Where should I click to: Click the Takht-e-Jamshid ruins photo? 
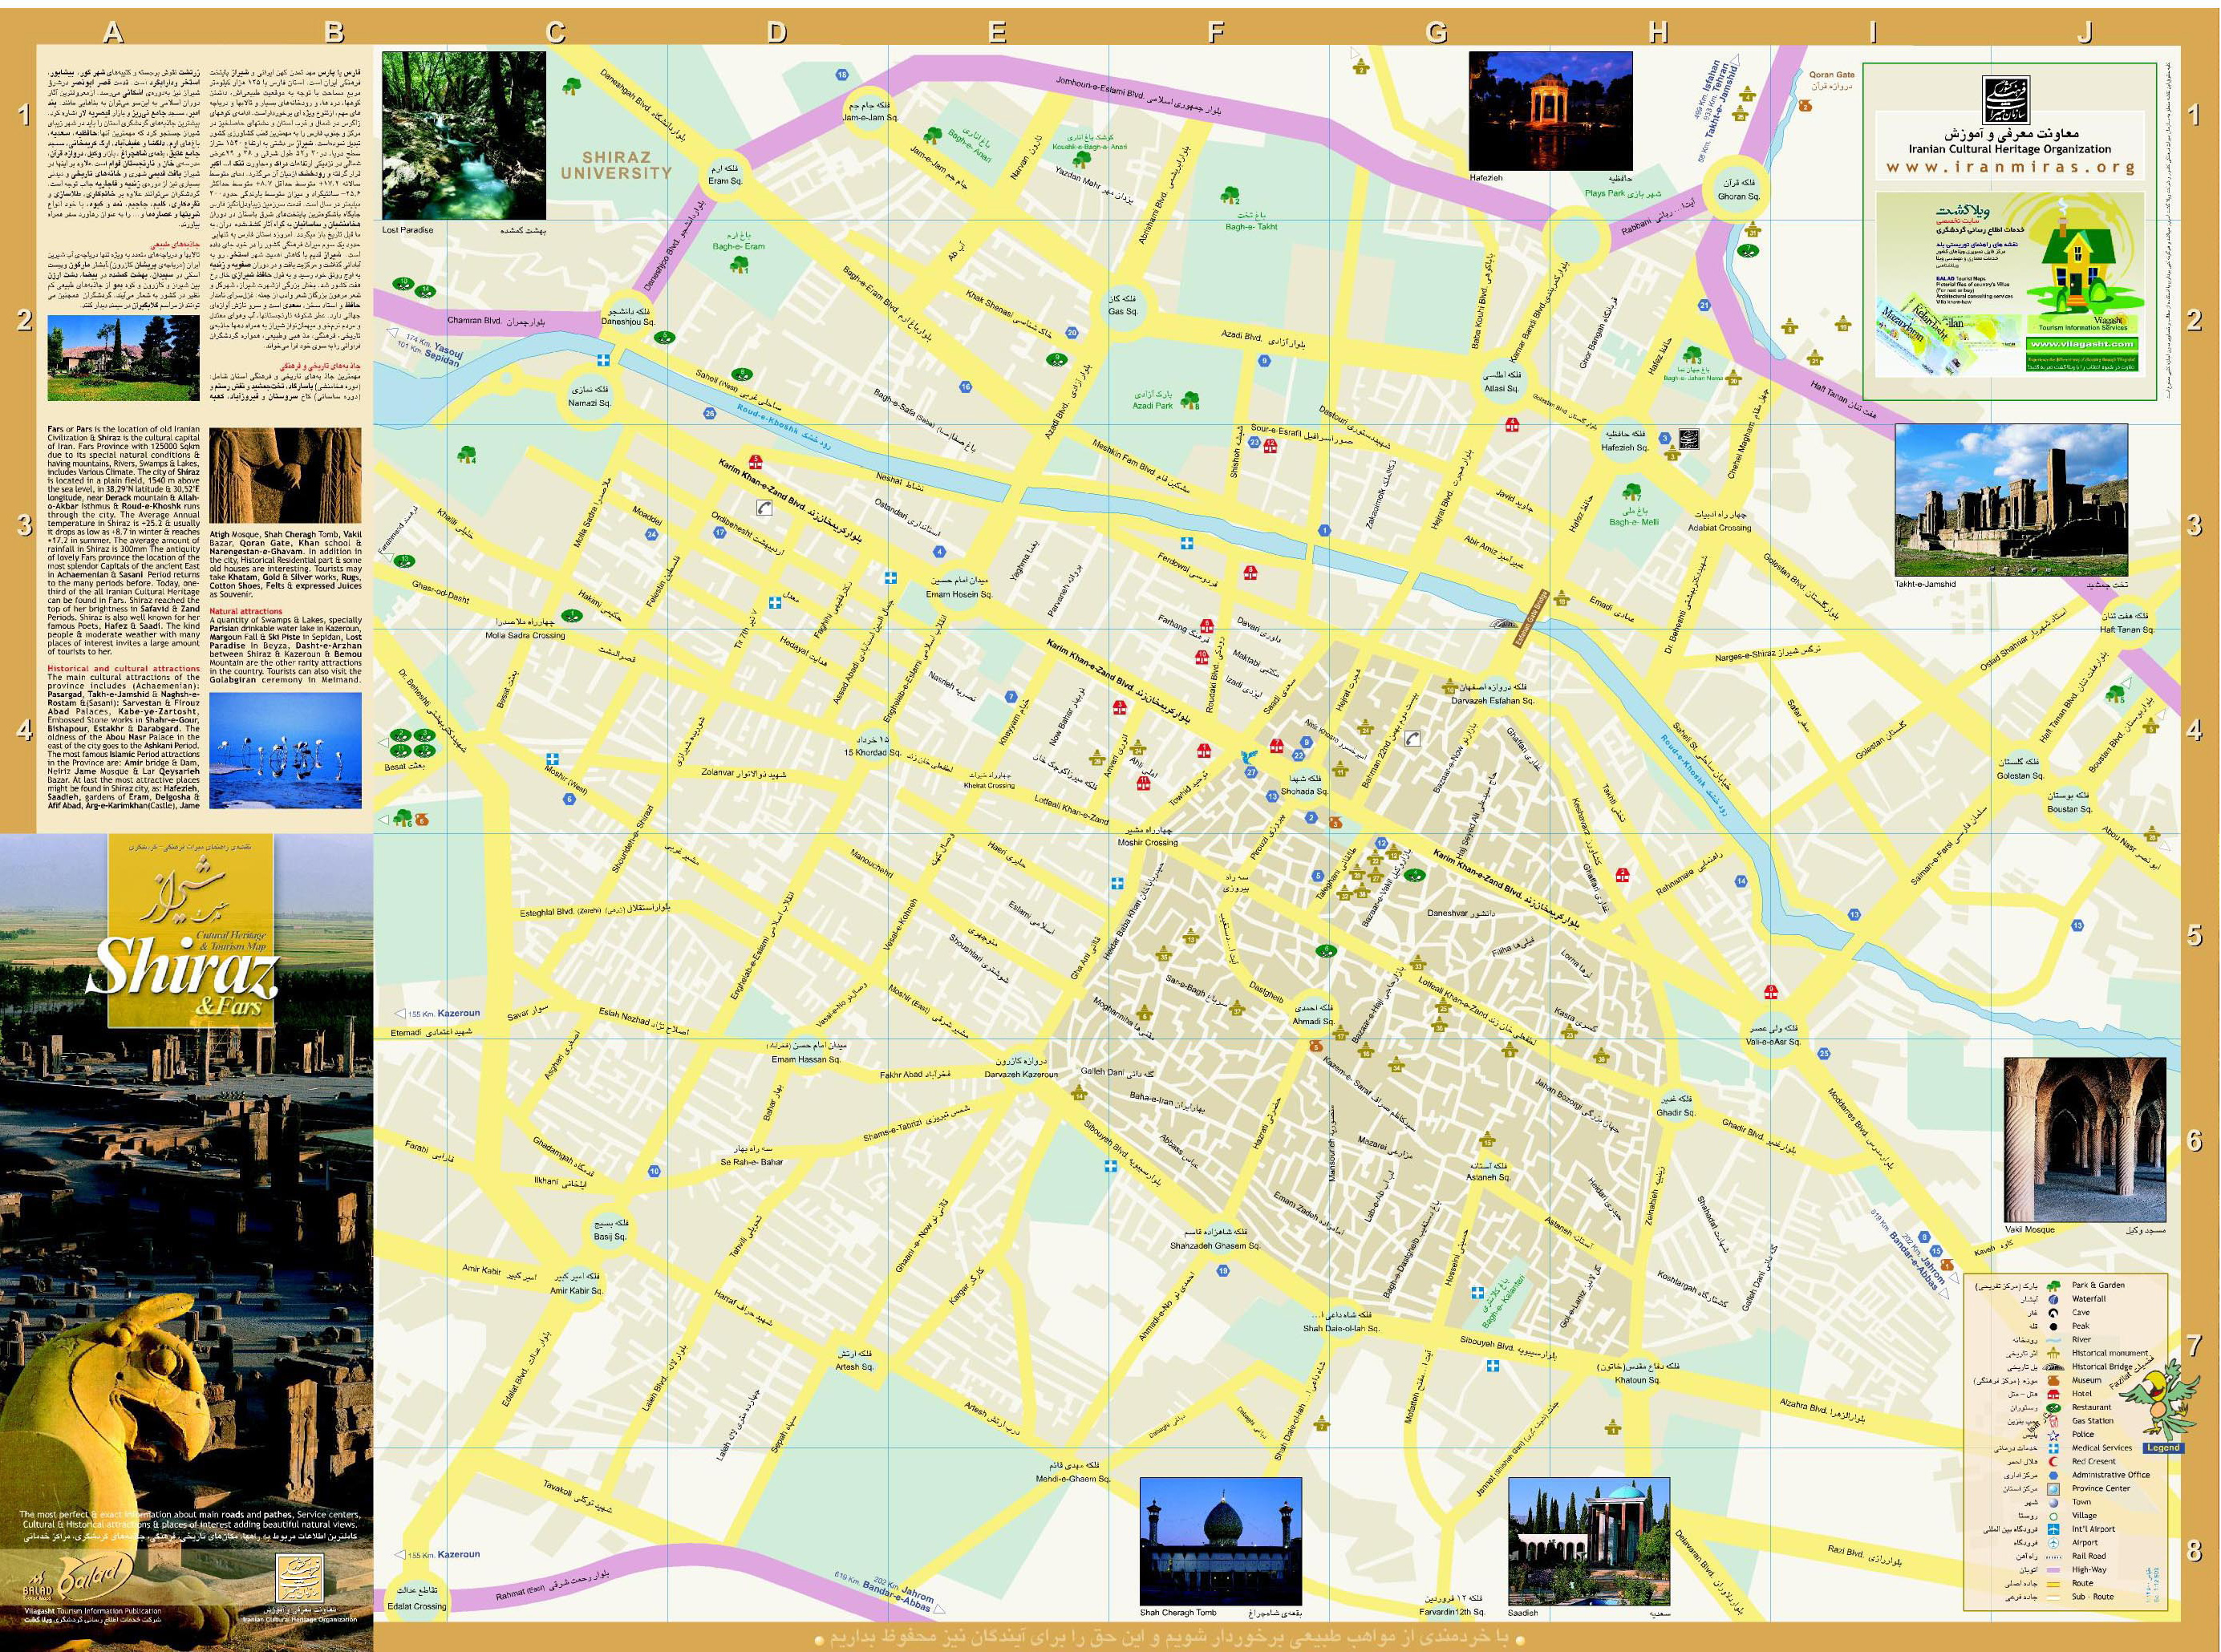pyautogui.click(x=2011, y=499)
